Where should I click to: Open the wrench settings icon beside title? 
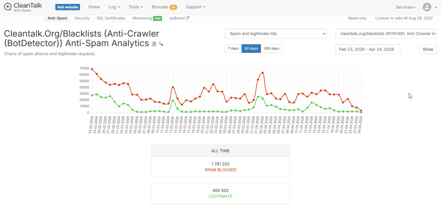coord(161,44)
